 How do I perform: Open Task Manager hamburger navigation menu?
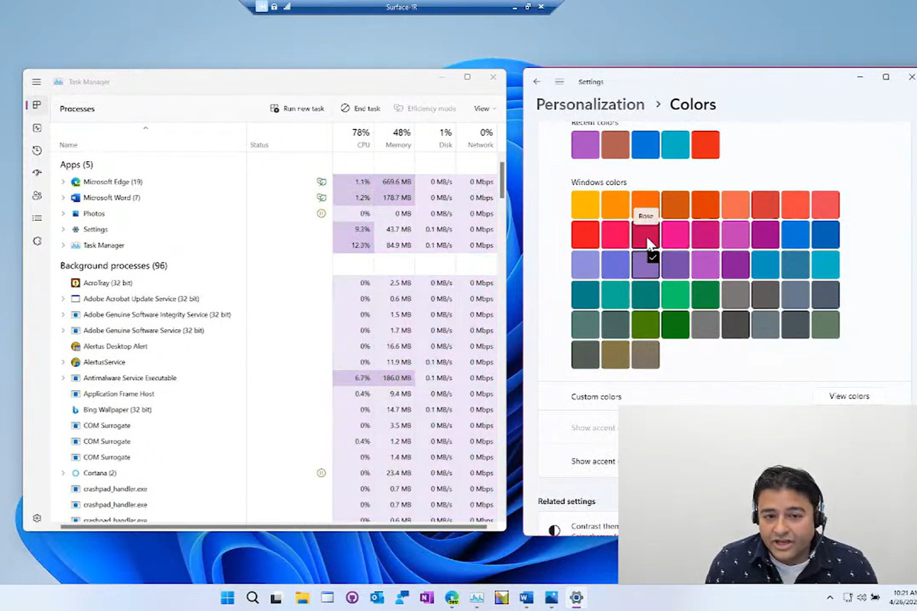37,82
